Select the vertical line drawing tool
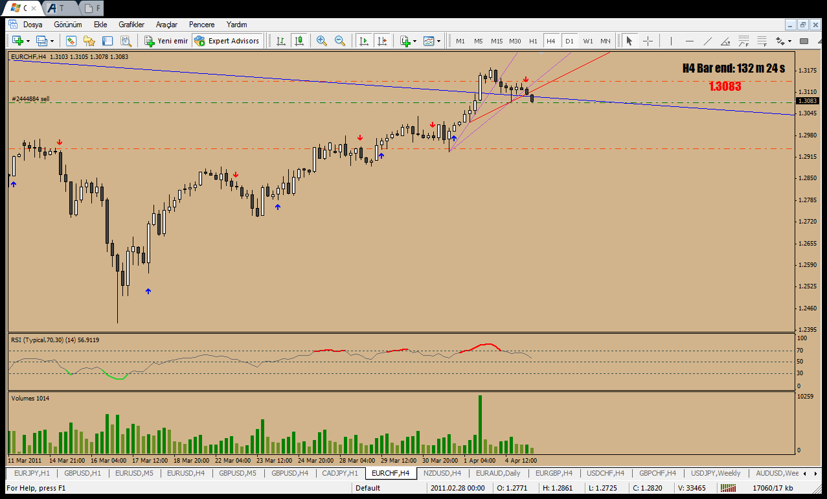This screenshot has width=827, height=499. (x=672, y=41)
